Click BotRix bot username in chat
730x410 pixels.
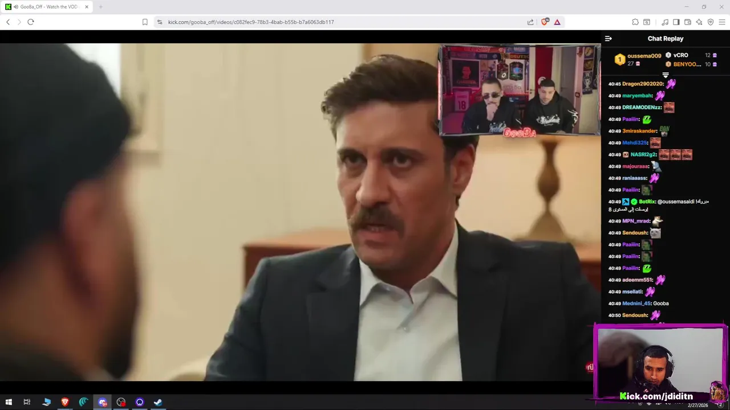pyautogui.click(x=647, y=202)
